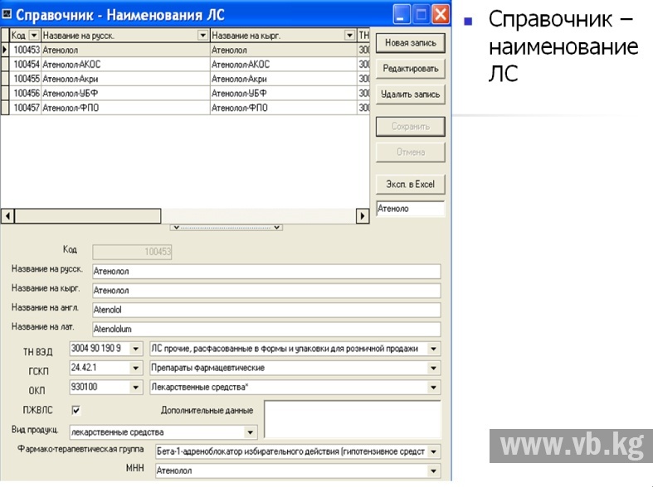Open the Название на русск. column dropdown
The width and height of the screenshot is (653, 487).
click(x=202, y=36)
